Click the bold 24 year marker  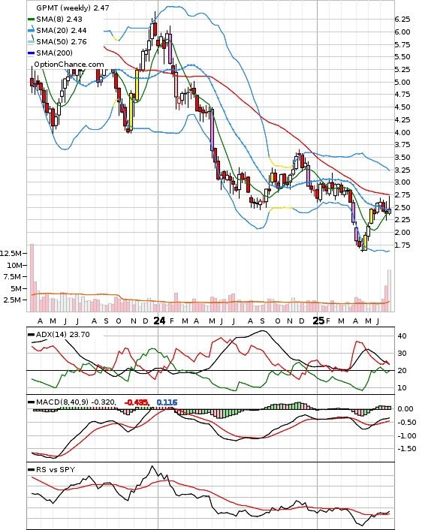click(x=159, y=321)
